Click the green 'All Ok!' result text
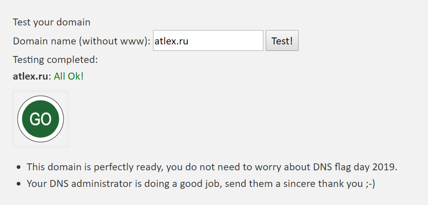The width and height of the screenshot is (428, 205). 69,76
